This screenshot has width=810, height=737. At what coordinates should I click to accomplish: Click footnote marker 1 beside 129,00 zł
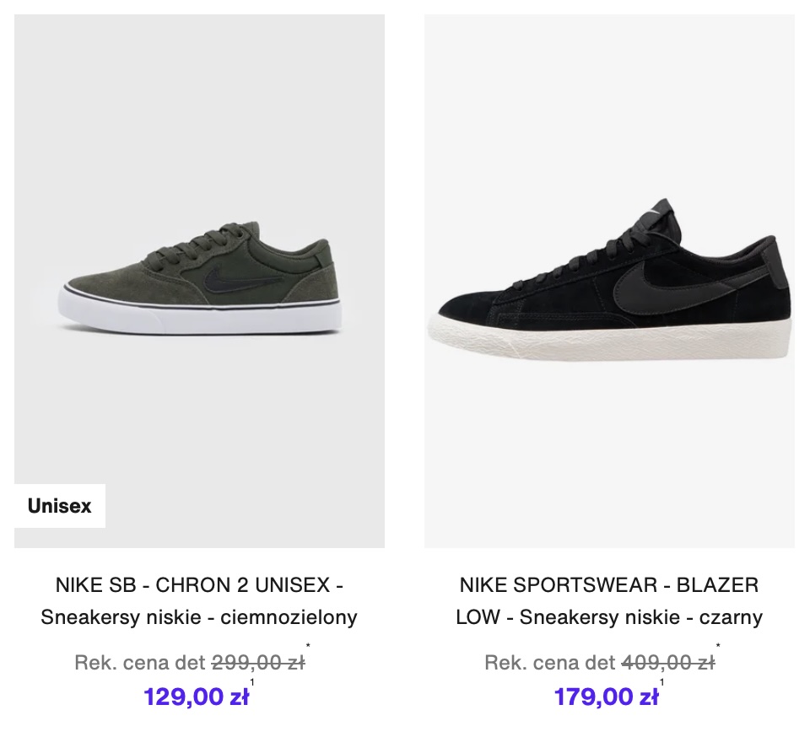[x=252, y=682]
